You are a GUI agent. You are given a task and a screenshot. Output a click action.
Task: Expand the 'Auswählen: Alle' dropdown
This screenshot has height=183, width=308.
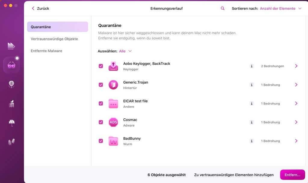coord(125,51)
